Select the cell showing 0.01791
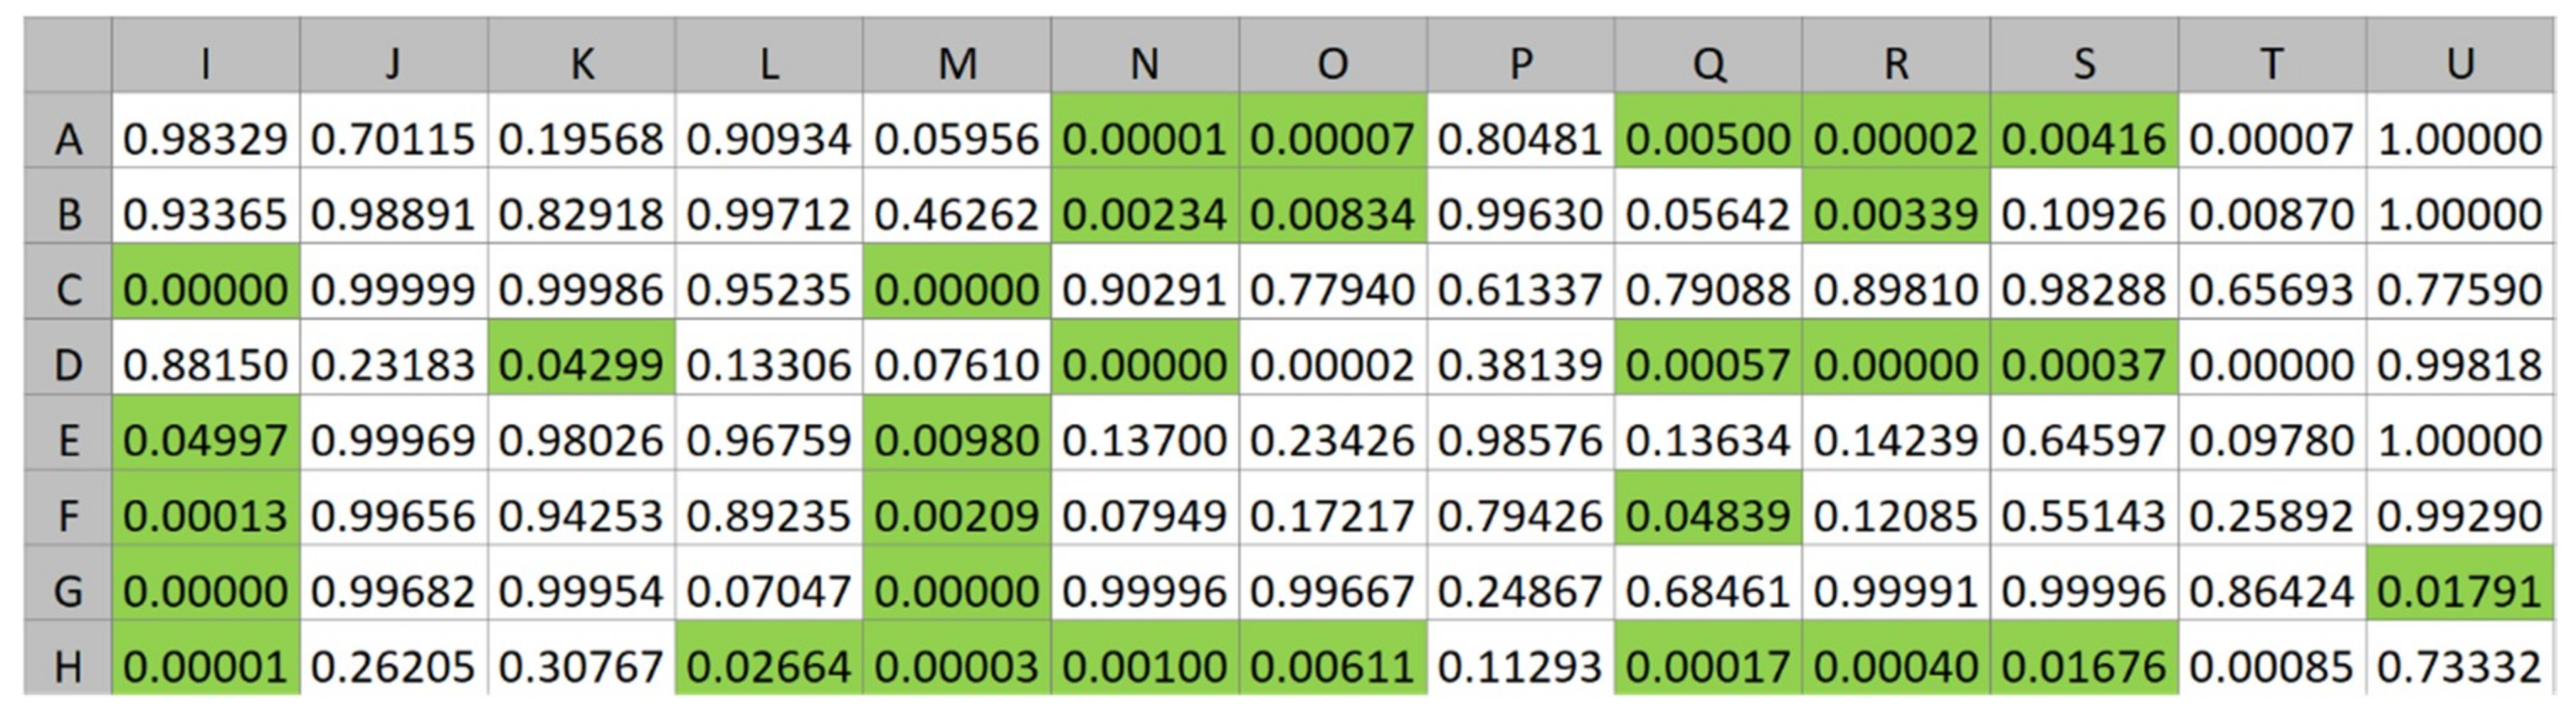The width and height of the screenshot is (2576, 720). click(x=2460, y=591)
